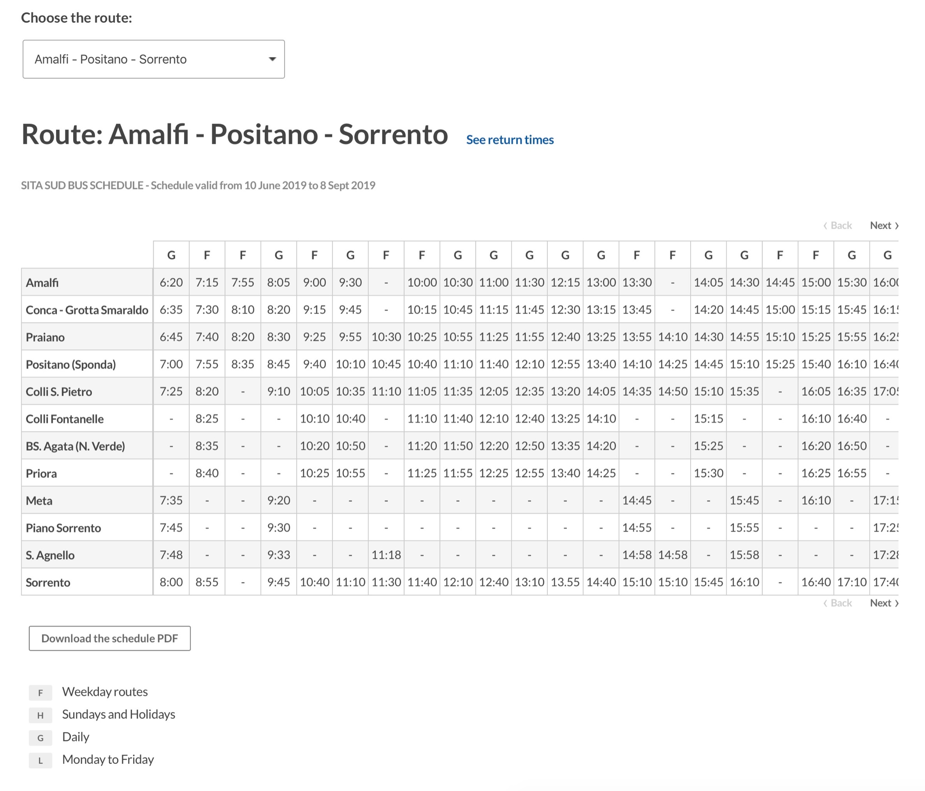Click Back above the timetable
Viewport: 925px width, 791px height.
coord(837,225)
